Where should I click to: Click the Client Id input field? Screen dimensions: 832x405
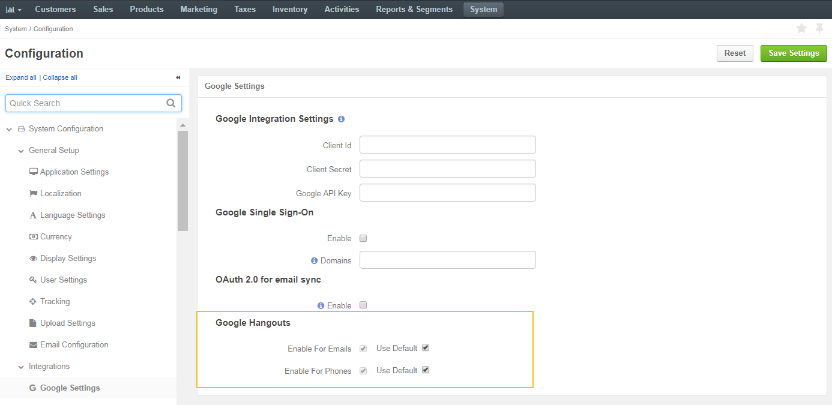[x=448, y=145]
